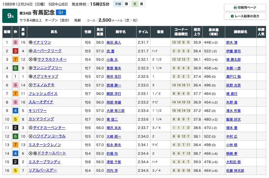This screenshot has height=178, width=269.
Task: Click the red frame 3 box for スーパークリーク
Action: click(15, 51)
